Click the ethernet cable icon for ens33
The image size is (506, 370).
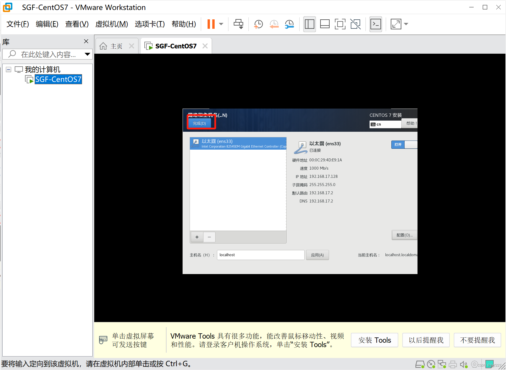pos(301,148)
